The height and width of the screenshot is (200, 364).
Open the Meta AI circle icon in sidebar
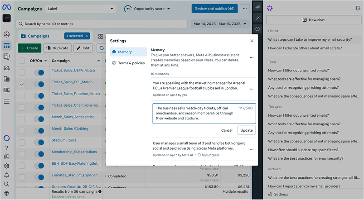point(6,138)
